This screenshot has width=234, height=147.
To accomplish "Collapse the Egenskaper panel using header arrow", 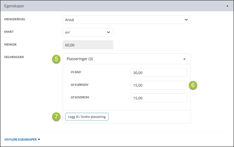I will tap(227, 6).
